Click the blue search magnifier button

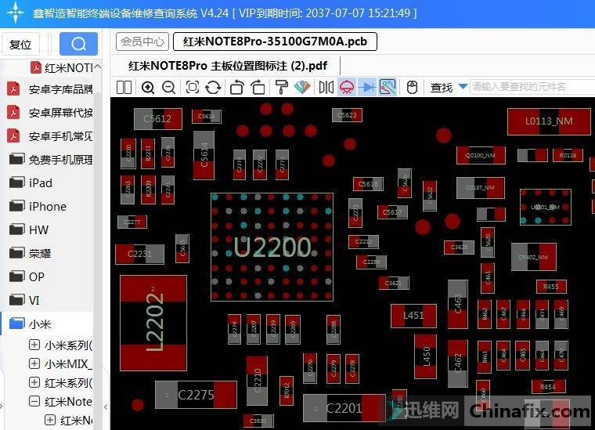tap(78, 44)
